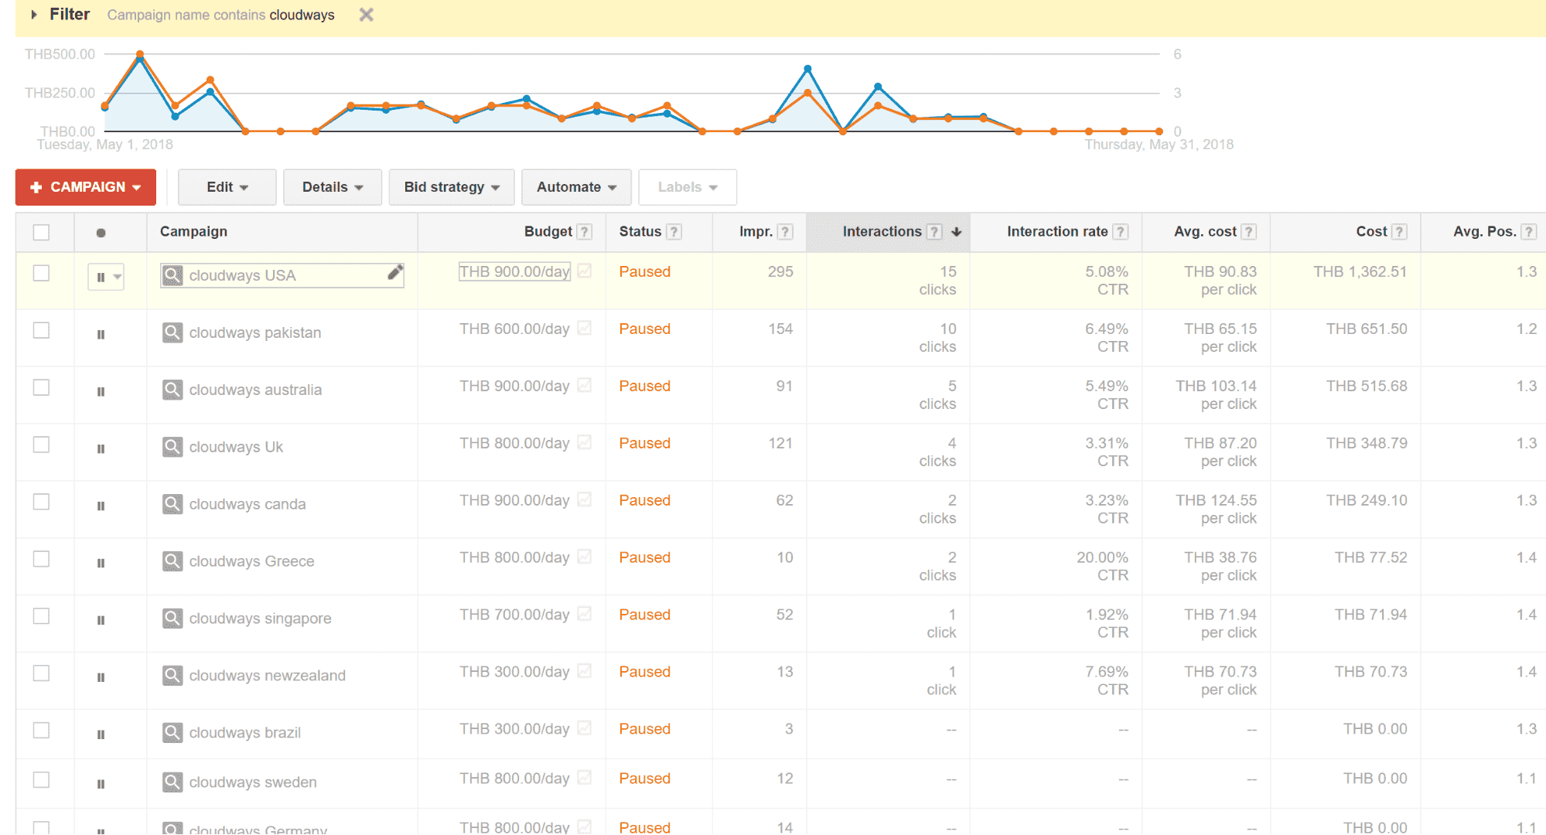Open the Labels dropdown menu
The width and height of the screenshot is (1546, 835).
pyautogui.click(x=688, y=187)
